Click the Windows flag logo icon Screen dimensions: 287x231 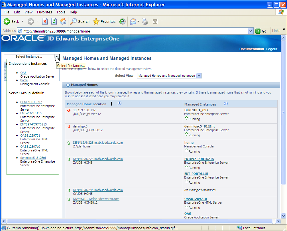281,12
